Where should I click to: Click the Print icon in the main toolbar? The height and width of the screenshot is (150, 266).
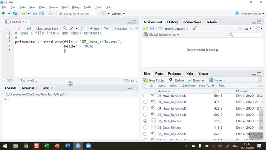point(50,14)
